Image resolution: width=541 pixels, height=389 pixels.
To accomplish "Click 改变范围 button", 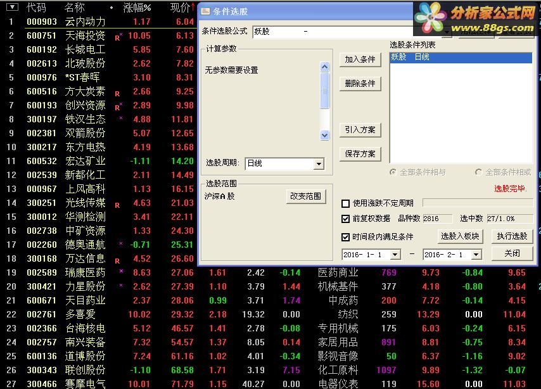I will click(306, 196).
